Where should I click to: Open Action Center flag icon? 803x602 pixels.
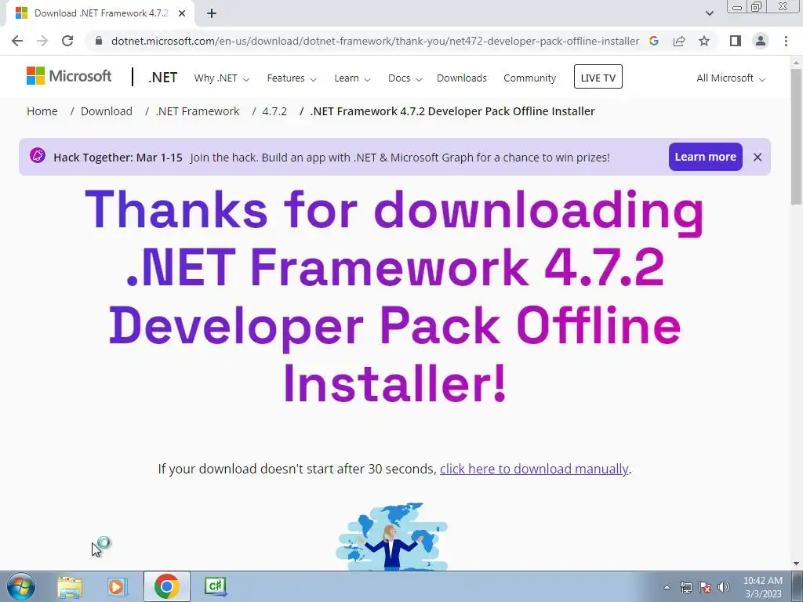pos(705,587)
